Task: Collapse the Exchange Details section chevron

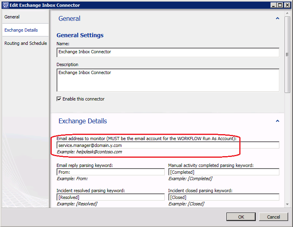Action: (x=277, y=121)
